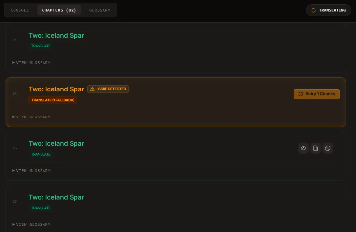Open chapter 25 title Two: Iceland Spar
The width and height of the screenshot is (356, 232).
(56, 89)
